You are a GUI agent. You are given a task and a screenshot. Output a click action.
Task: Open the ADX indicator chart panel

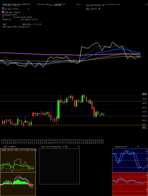click(18, 160)
